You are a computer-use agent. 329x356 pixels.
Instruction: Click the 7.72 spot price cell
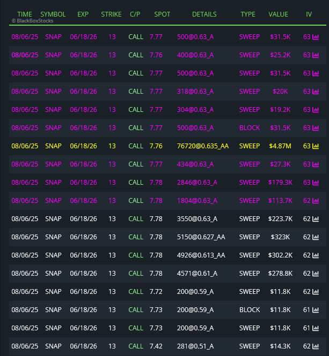156,292
